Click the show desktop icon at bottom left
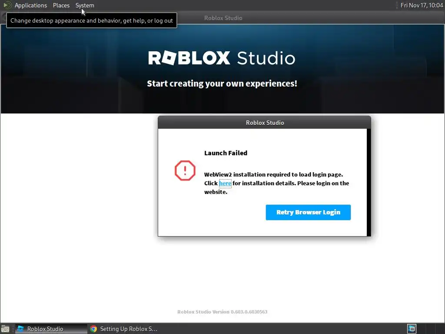The image size is (445, 334). coord(5,329)
